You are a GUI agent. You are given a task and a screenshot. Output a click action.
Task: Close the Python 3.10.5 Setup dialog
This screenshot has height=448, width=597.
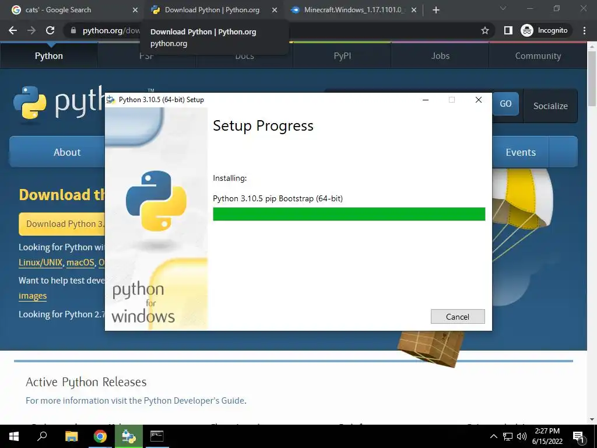point(479,100)
